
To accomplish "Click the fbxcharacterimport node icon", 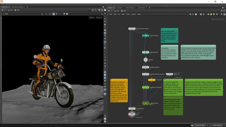I will pyautogui.click(x=132, y=29).
